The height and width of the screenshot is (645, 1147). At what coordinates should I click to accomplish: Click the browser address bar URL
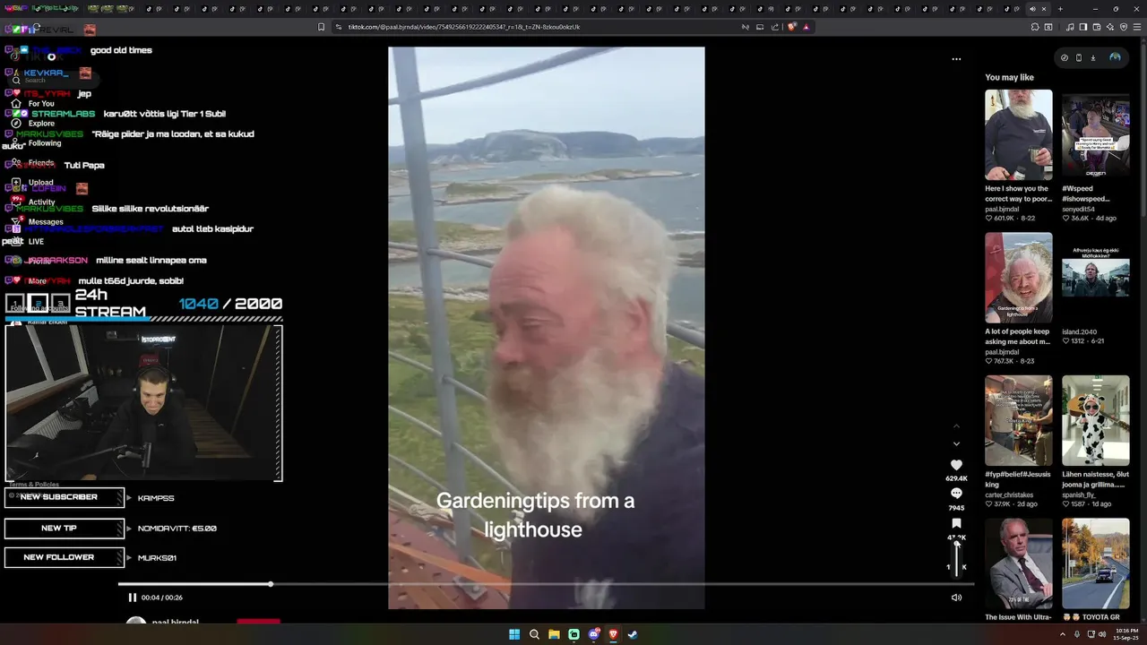pos(464,27)
